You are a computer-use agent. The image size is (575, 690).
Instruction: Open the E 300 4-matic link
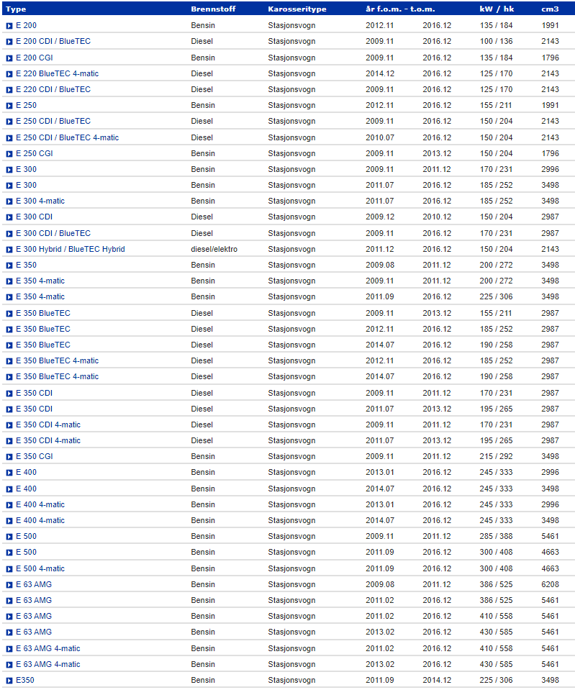pyautogui.click(x=40, y=201)
